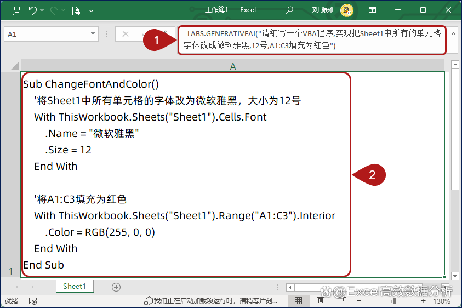The width and height of the screenshot is (462, 308).
Task: Click vertical scrollbar down arrow
Action: click(455, 276)
